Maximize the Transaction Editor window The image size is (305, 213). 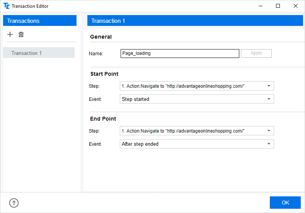click(278, 6)
